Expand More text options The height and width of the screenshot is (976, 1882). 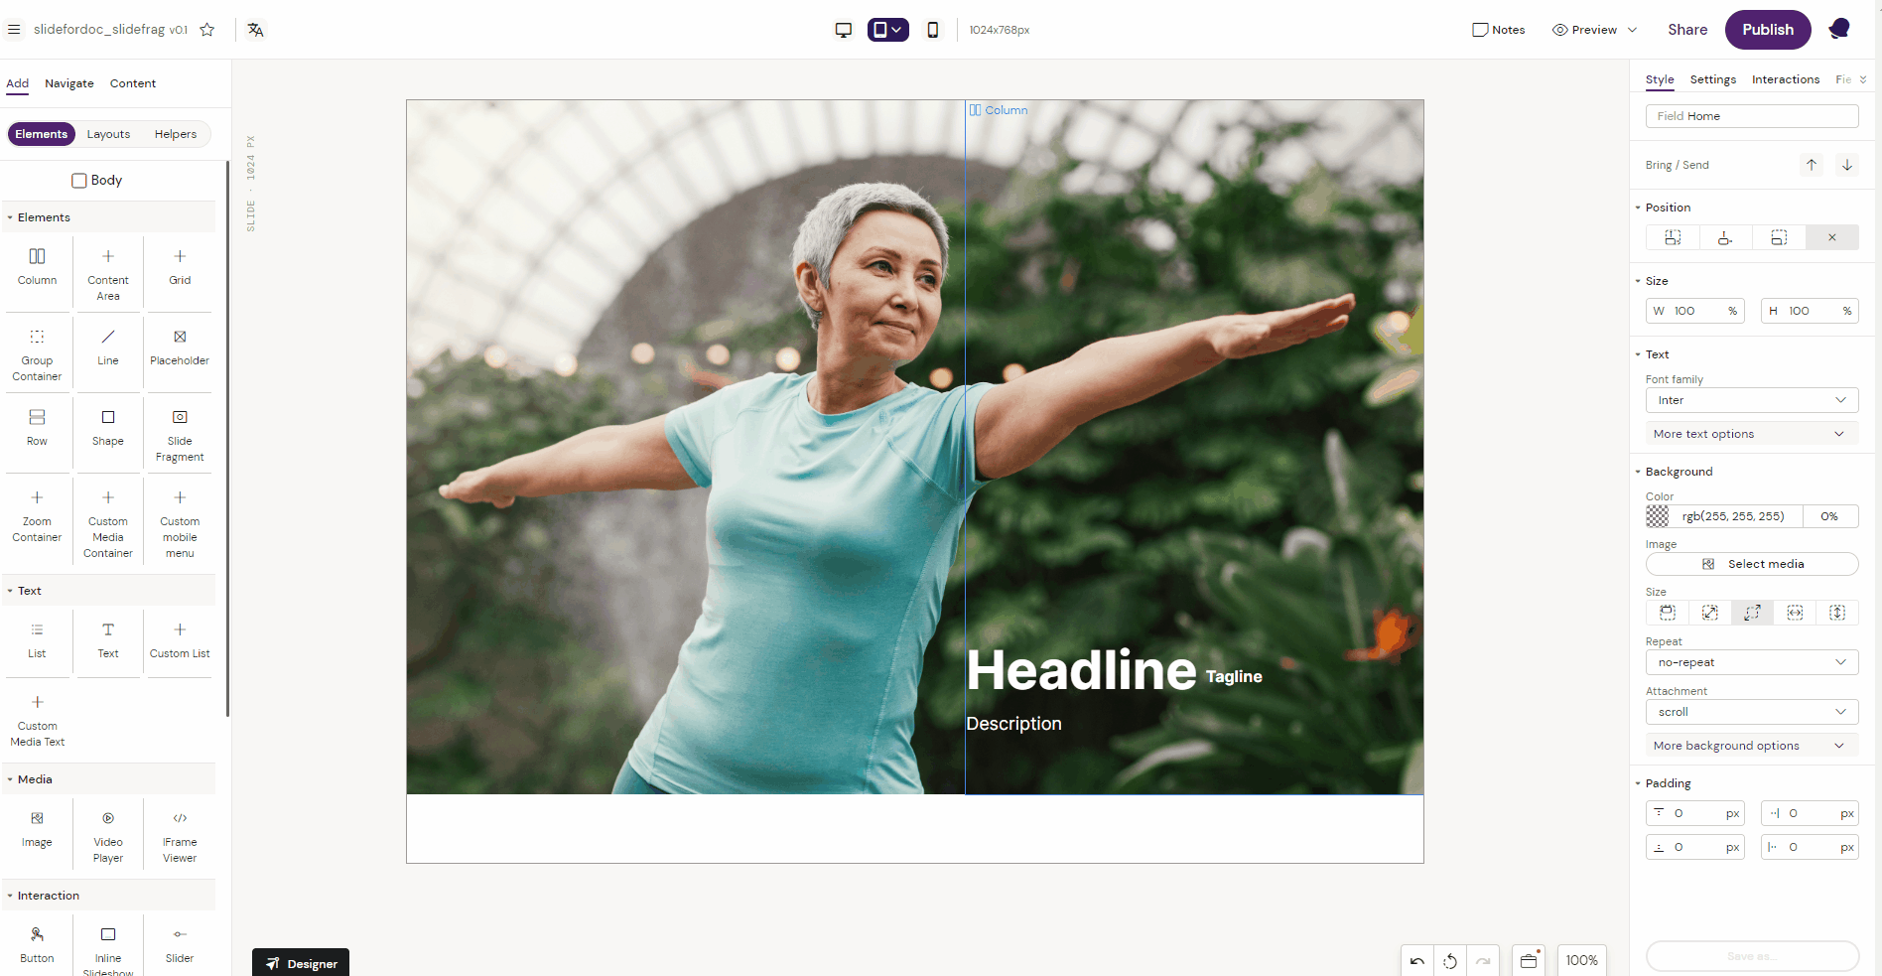tap(1751, 434)
